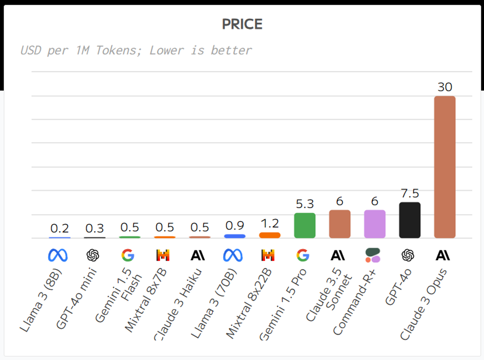484x360 pixels.
Task: Click the Meta logo for Llama 3 (70B)
Action: tap(233, 255)
